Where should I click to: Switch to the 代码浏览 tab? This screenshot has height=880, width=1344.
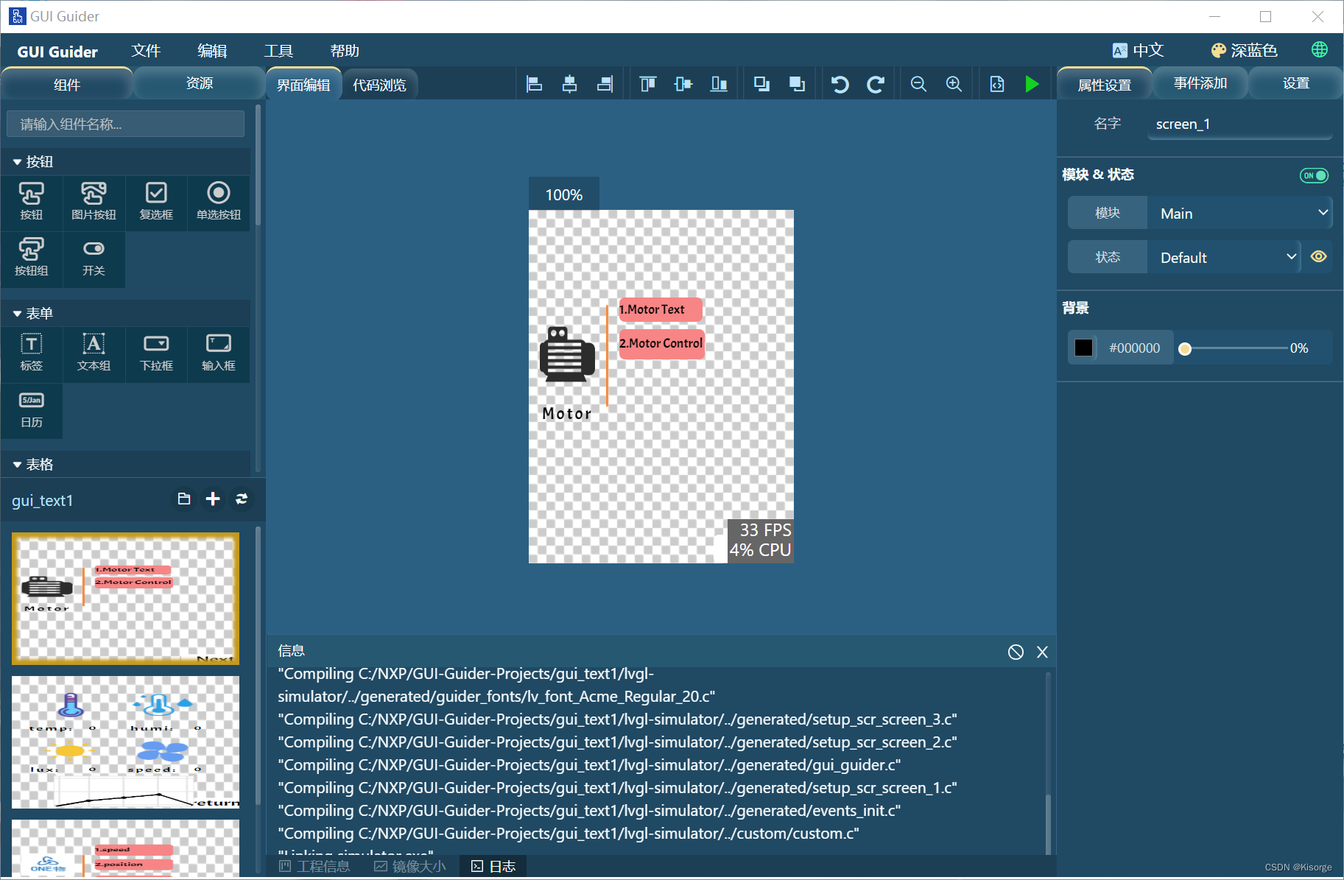(379, 85)
